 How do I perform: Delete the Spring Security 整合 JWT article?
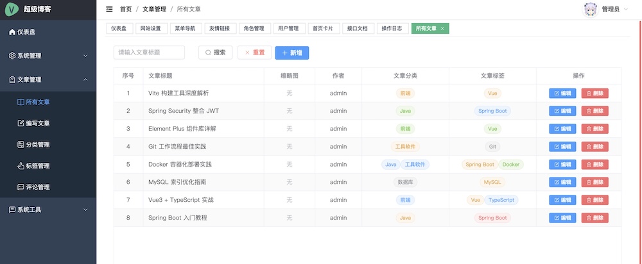click(594, 111)
